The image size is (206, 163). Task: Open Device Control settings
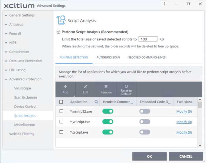(x=25, y=107)
